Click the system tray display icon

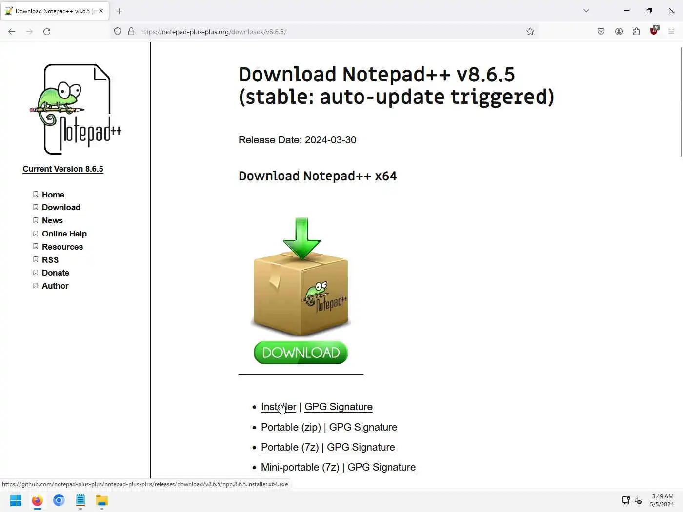pos(625,500)
